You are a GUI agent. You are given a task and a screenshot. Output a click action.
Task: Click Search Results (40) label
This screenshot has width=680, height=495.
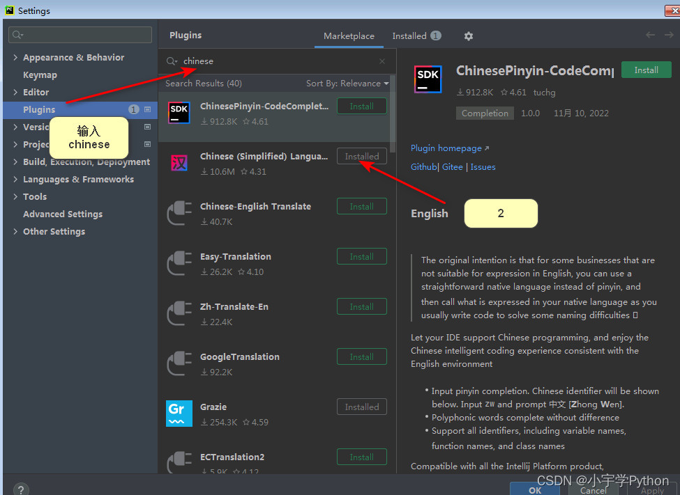(204, 83)
